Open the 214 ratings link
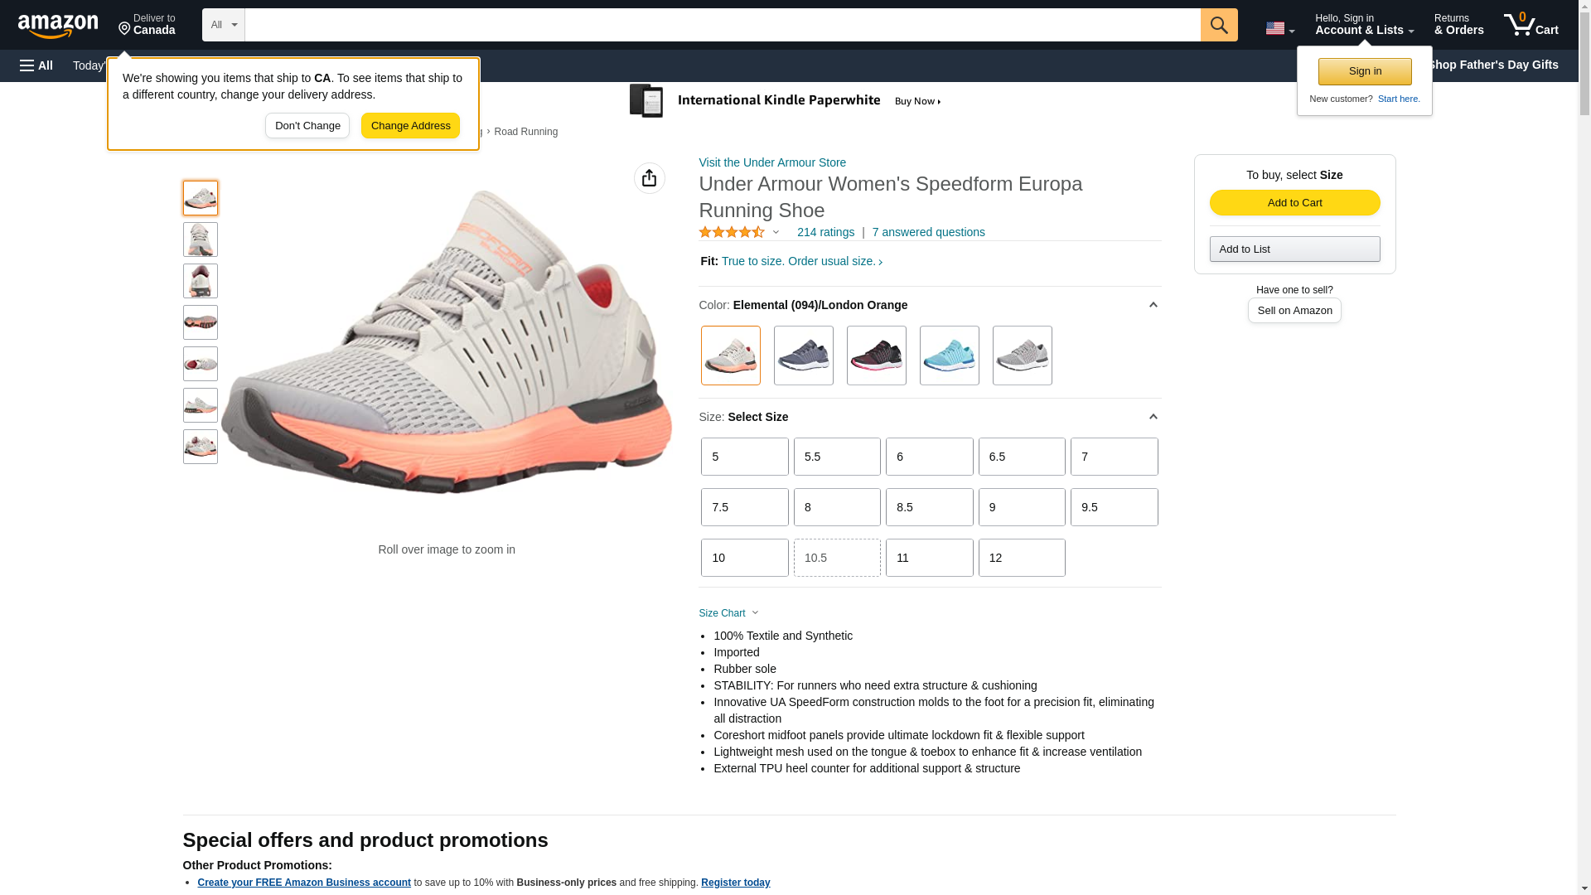 [x=825, y=233]
